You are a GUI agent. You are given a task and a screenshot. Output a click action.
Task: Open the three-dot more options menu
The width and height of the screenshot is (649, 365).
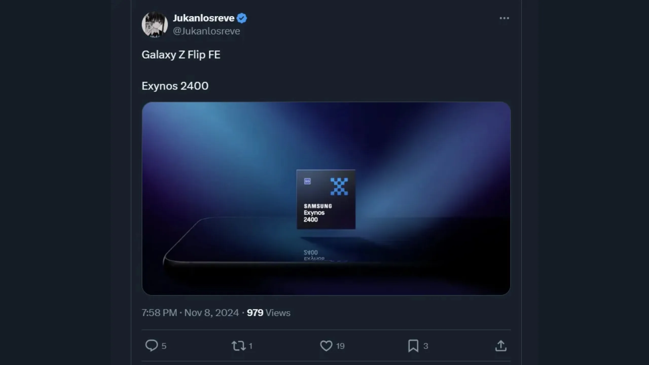(504, 18)
